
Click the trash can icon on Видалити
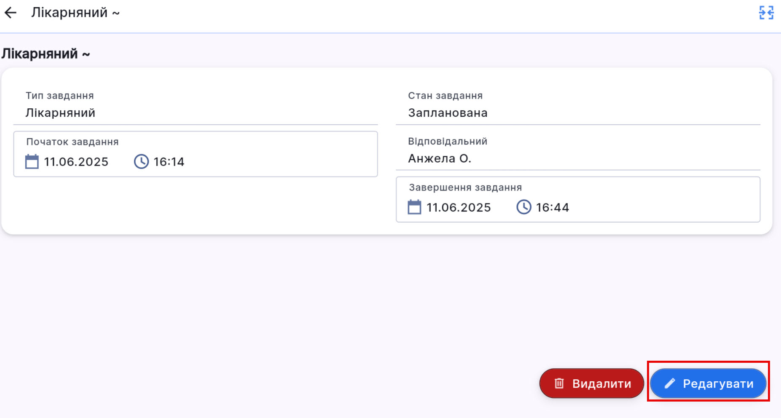[559, 383]
